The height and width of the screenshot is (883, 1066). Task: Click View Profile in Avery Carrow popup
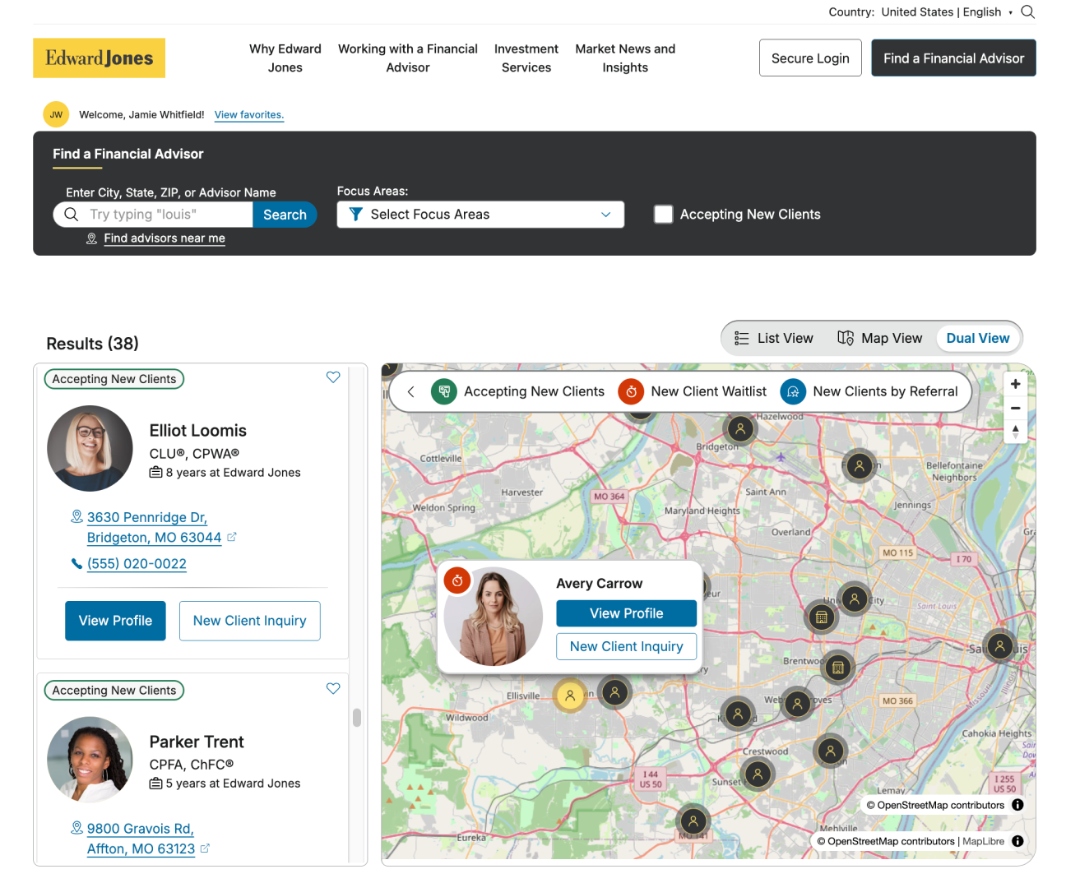[x=626, y=613]
